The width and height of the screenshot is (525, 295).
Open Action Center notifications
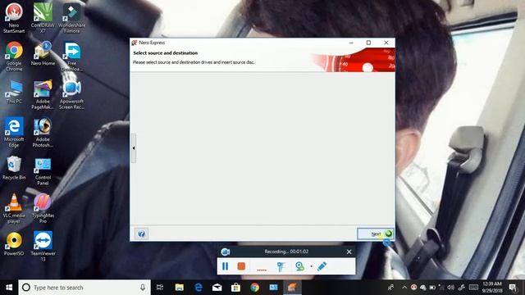click(x=513, y=288)
